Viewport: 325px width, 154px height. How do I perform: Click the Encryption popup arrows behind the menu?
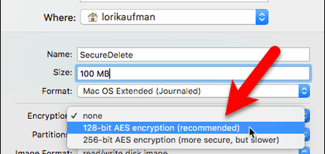pyautogui.click(x=307, y=116)
